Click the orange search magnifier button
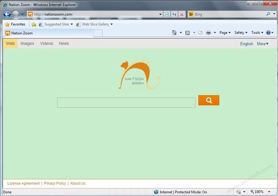The height and width of the screenshot is (196, 278). click(x=208, y=100)
